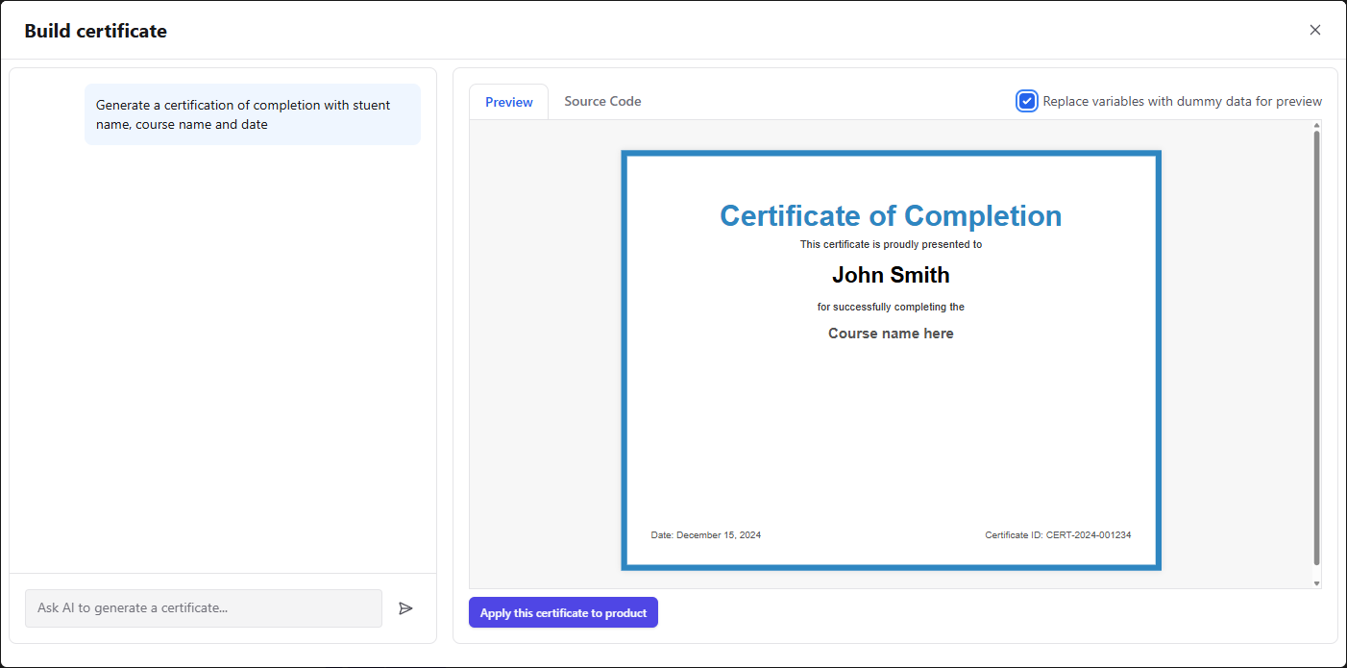Close the Build certificate dialog
Image resolution: width=1347 pixels, height=668 pixels.
tap(1315, 30)
